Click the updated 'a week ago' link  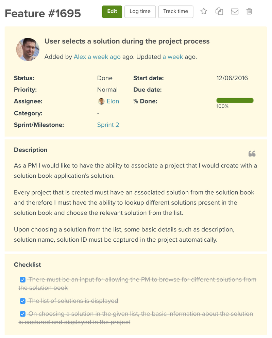[x=173, y=57]
